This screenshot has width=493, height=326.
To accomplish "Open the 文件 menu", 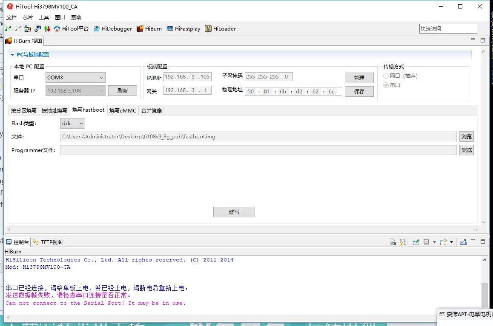I will [11, 17].
